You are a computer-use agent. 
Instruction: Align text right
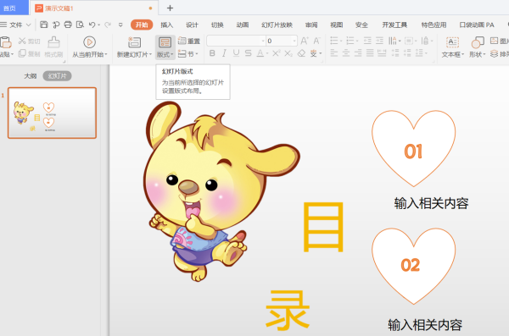click(358, 53)
